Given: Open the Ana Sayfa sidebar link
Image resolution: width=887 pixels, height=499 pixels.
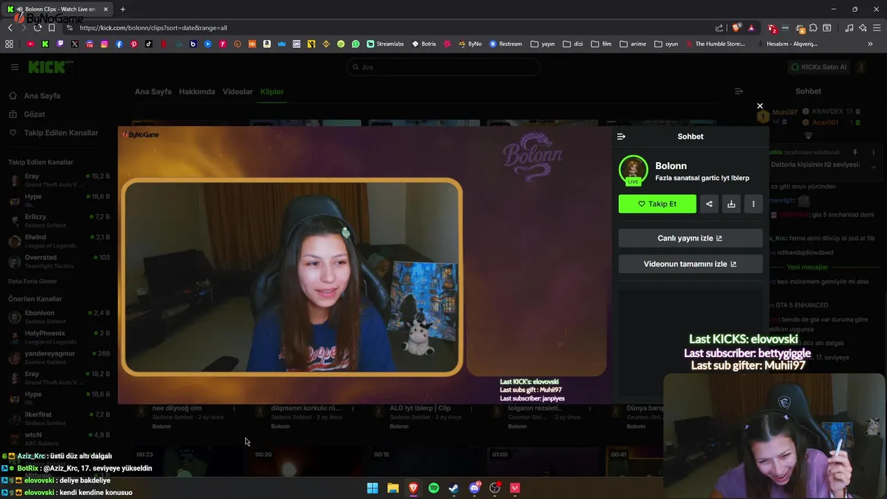Looking at the screenshot, I should pos(42,96).
